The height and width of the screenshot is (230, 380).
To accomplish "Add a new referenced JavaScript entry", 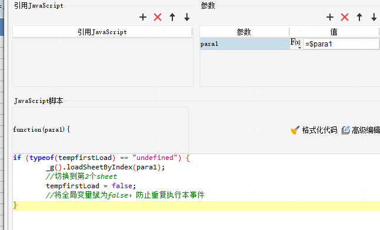I will 143,17.
